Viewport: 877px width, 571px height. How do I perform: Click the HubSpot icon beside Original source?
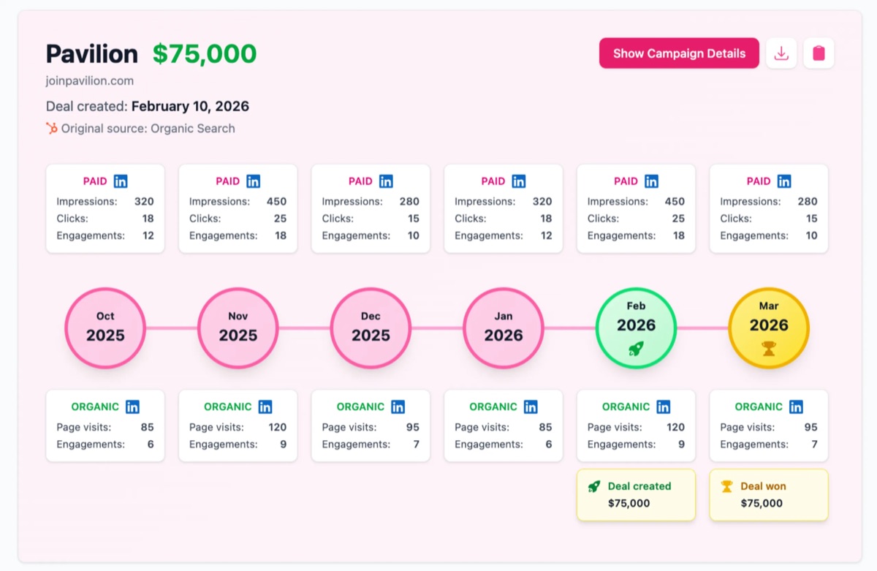(x=52, y=128)
